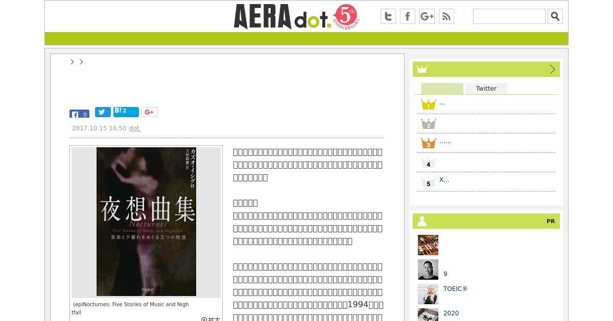Open the header Twitter icon
The width and height of the screenshot is (613, 321).
pyautogui.click(x=388, y=16)
